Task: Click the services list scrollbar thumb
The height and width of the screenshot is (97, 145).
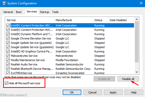Action: (137, 42)
